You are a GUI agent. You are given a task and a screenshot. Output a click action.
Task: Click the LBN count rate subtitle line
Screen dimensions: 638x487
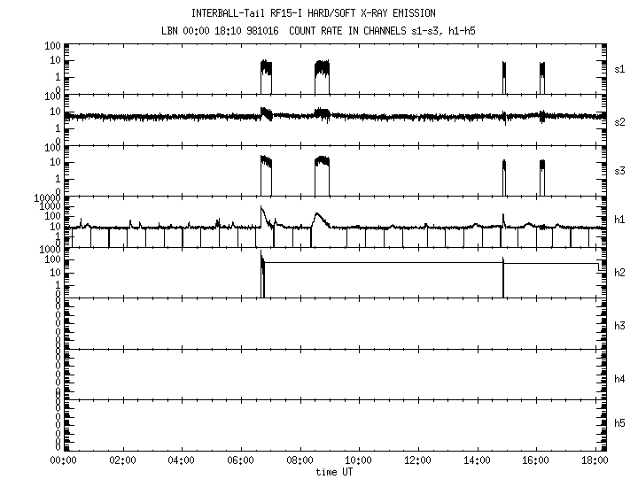coord(314,30)
